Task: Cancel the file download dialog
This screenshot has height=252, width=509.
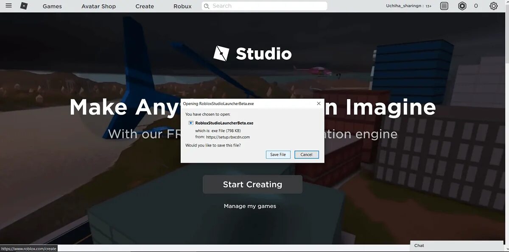Action: (x=306, y=154)
